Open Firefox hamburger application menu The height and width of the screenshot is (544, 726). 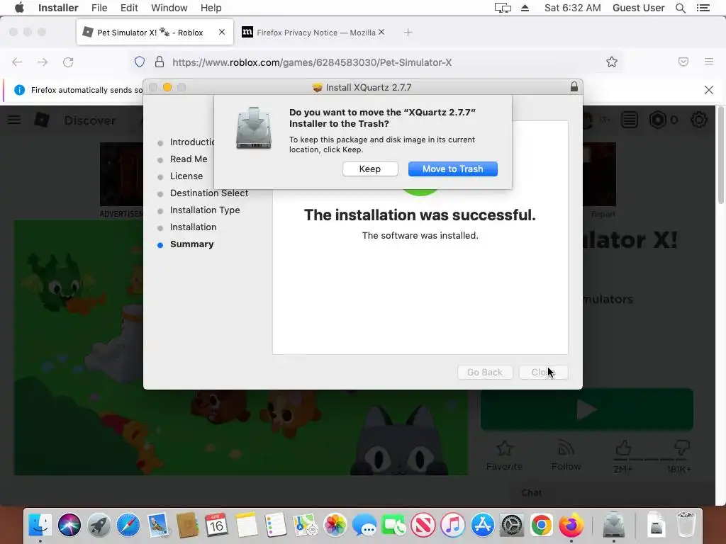[709, 62]
